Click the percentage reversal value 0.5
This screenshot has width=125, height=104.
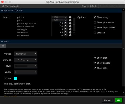(x=61, y=23)
